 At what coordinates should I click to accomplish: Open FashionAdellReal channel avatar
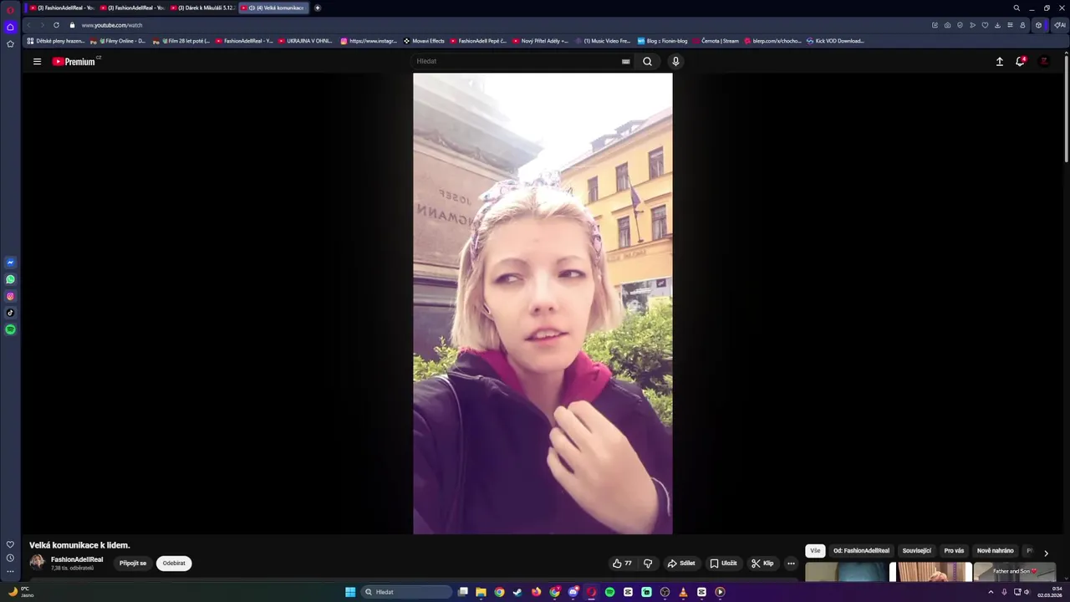[38, 563]
